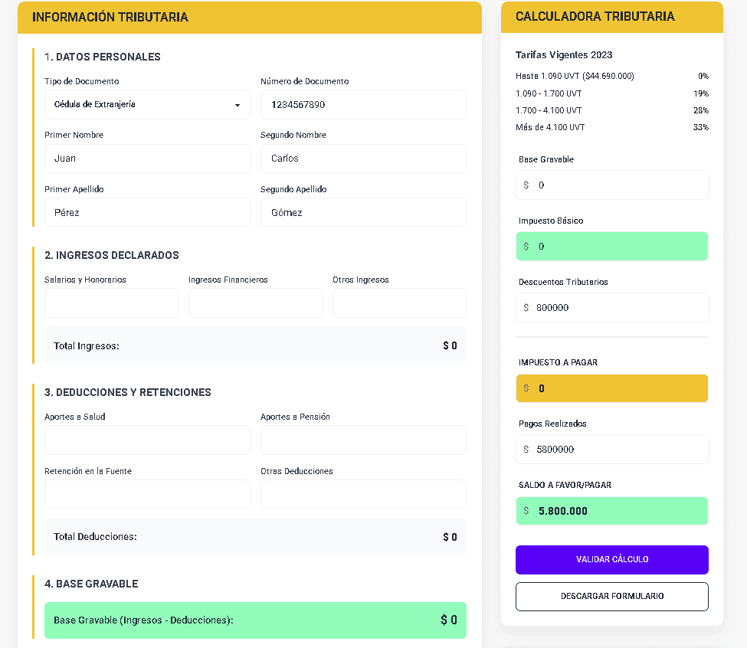The height and width of the screenshot is (648, 747).
Task: Click the Número de Documento field
Action: tap(363, 105)
